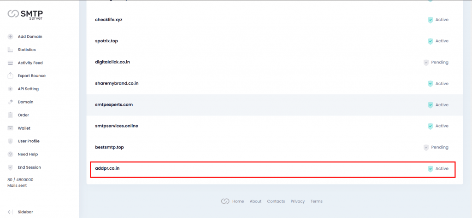The width and height of the screenshot is (472, 218).
Task: Open API Setting
Action: point(28,89)
